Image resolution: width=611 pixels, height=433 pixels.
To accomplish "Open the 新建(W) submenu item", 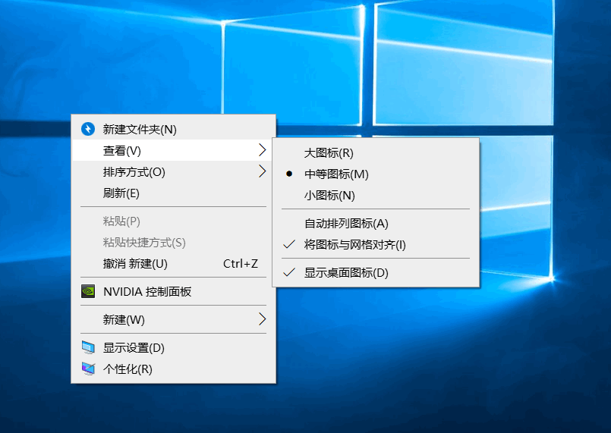I will 173,319.
